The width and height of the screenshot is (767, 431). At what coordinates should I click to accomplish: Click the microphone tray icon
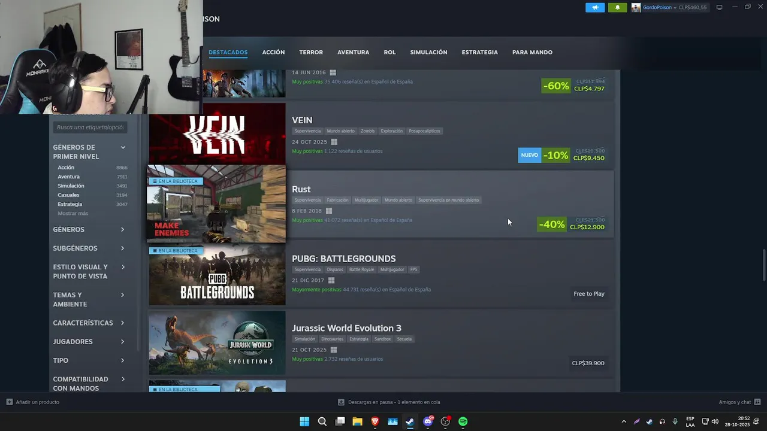pos(675,421)
